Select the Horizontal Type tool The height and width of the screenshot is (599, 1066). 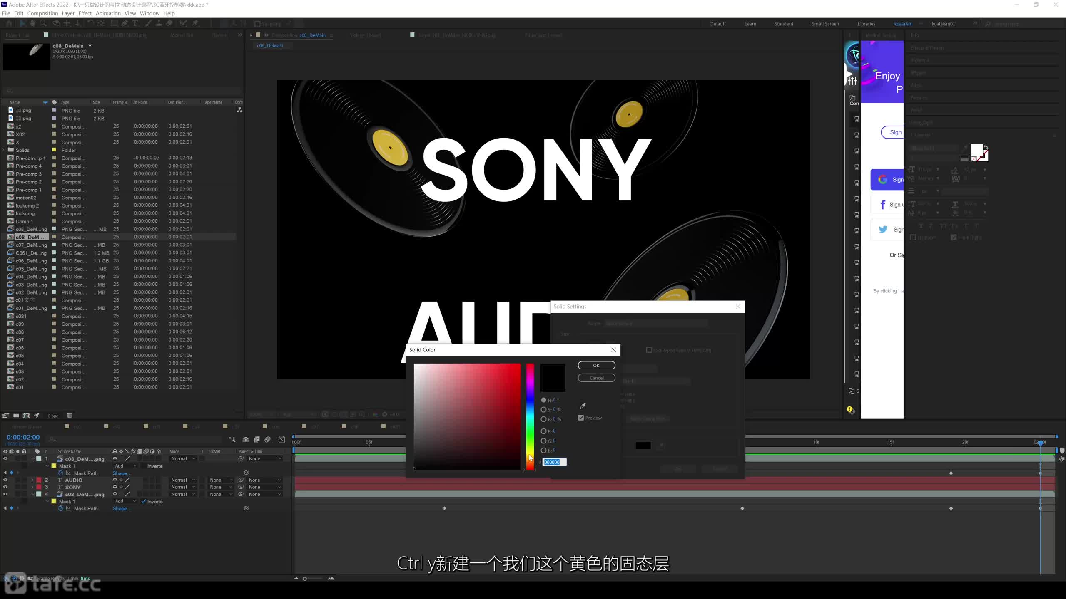click(x=135, y=24)
